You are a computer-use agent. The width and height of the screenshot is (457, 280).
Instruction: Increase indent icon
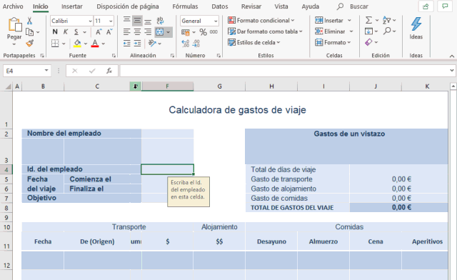click(137, 44)
